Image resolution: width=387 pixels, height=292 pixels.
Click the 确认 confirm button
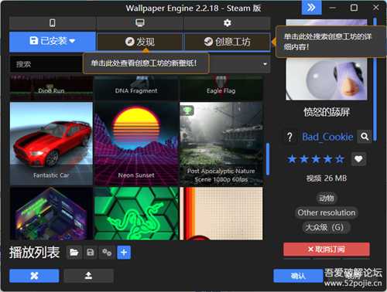298,276
